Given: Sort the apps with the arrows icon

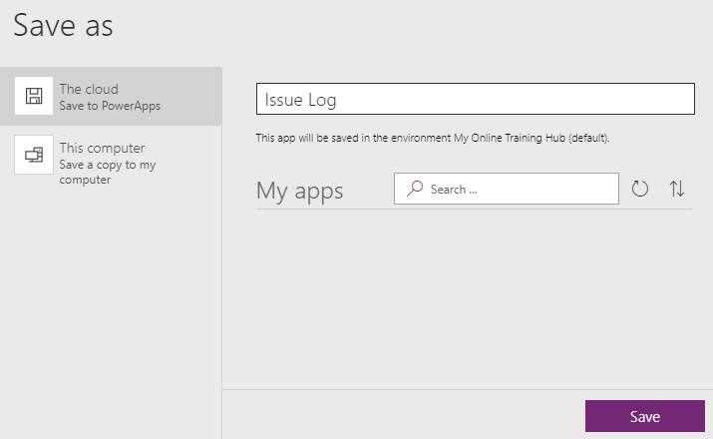Looking at the screenshot, I should pos(677,189).
